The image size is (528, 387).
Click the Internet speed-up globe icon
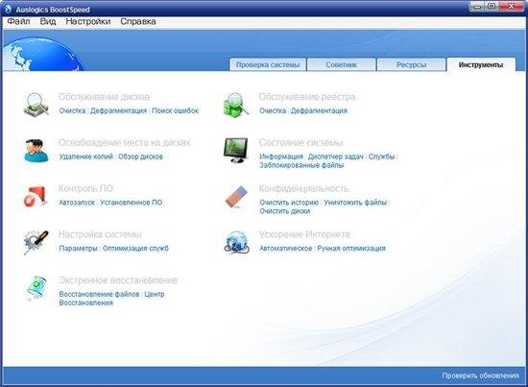tap(236, 242)
